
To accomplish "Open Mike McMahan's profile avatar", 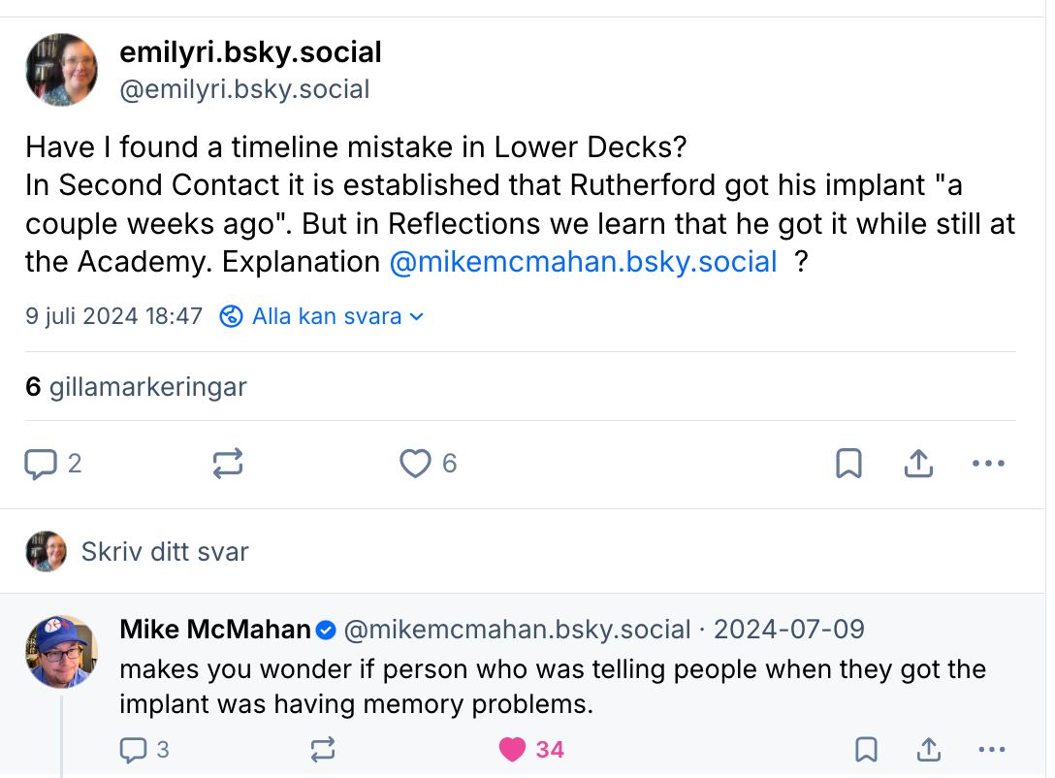I will click(61, 651).
